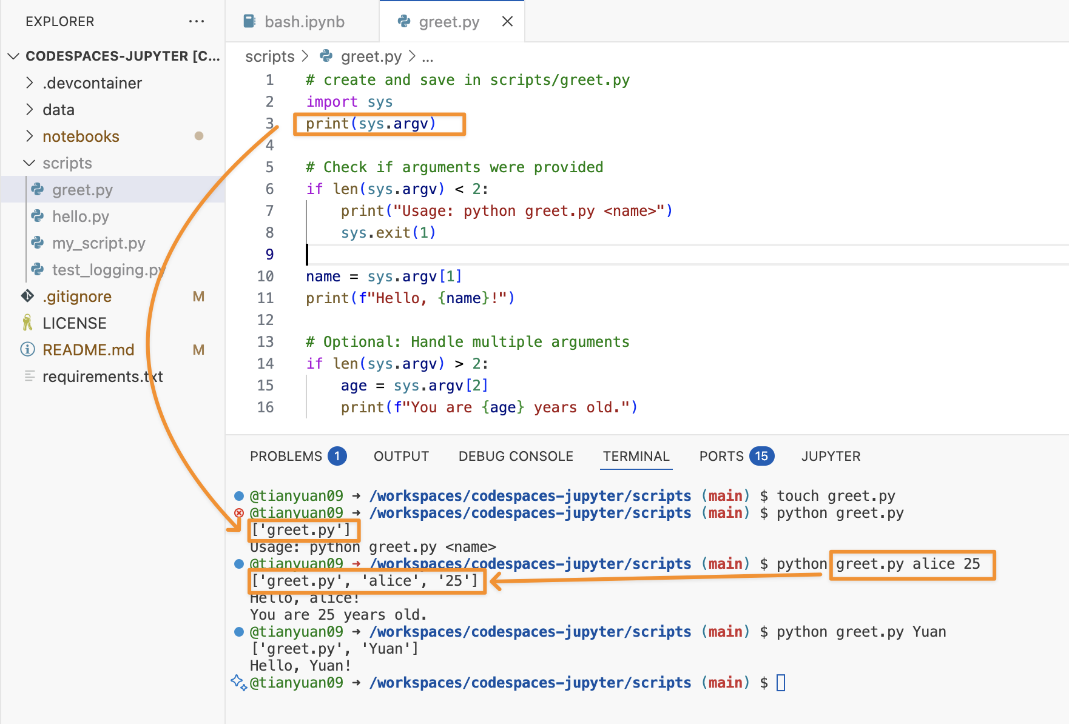Click the README.md info icon
This screenshot has height=724, width=1069.
(28, 350)
